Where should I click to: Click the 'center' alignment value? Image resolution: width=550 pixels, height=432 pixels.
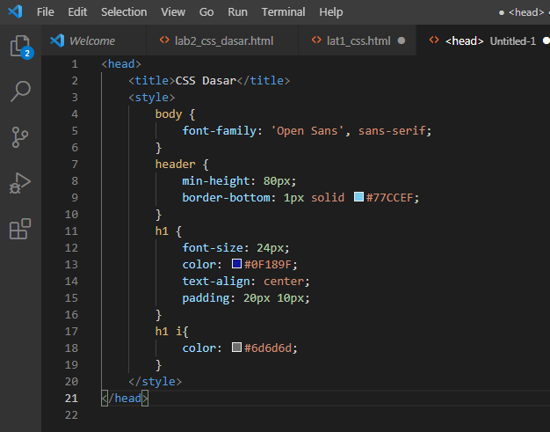click(x=284, y=281)
